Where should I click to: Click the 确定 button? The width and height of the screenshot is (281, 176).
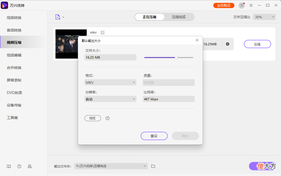tap(185, 136)
